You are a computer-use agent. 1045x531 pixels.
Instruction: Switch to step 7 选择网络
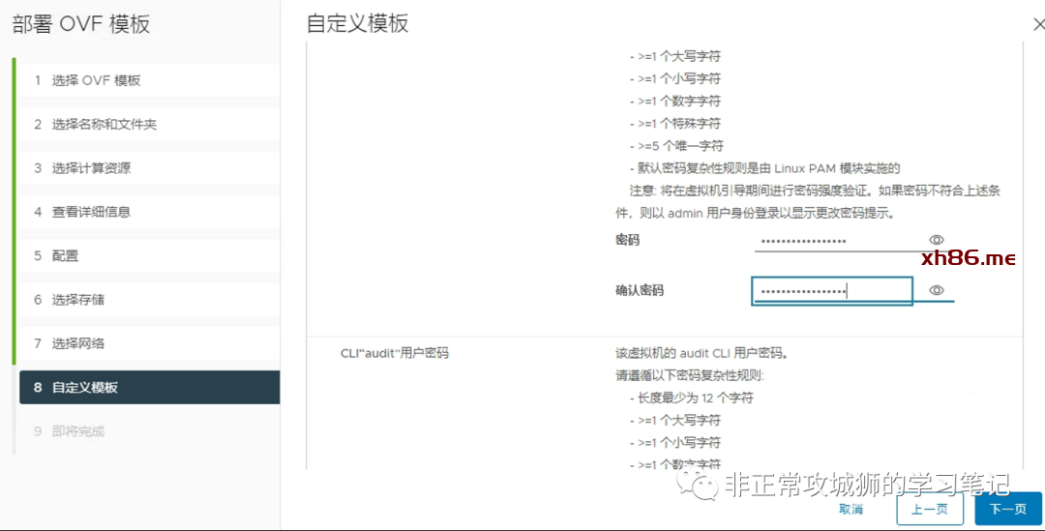coord(78,343)
